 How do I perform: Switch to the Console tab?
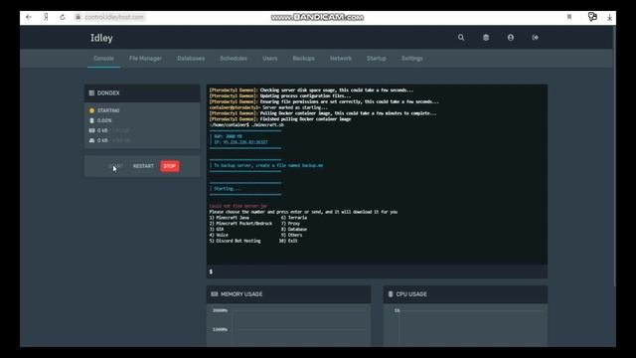click(103, 59)
